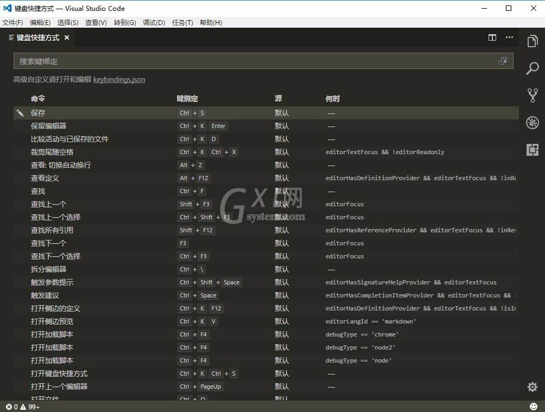This screenshot has width=545, height=412.
Task: Select the 查找下一个 command row
Action: pyautogui.click(x=266, y=244)
